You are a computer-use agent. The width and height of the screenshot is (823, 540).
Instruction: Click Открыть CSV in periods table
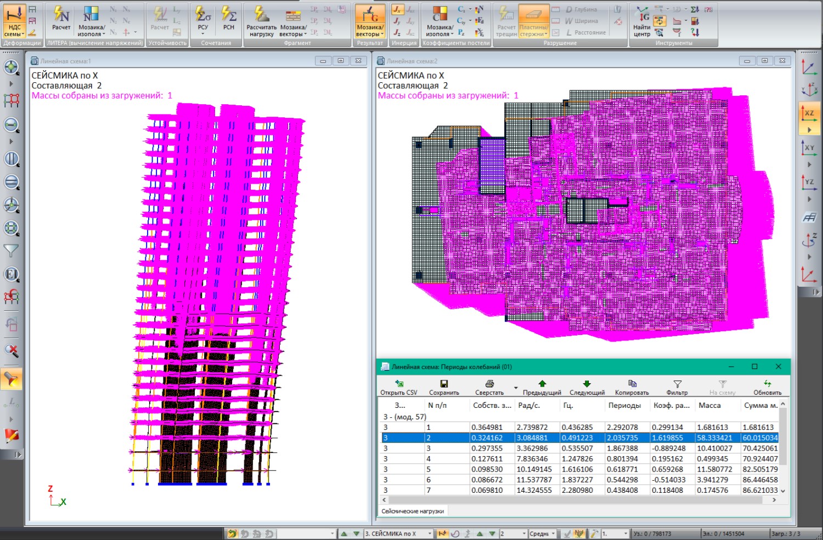tap(399, 388)
